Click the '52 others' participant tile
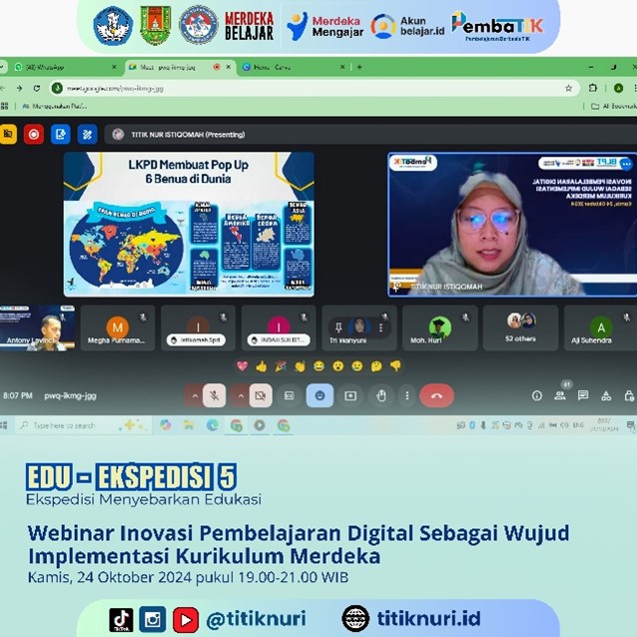 point(521,327)
